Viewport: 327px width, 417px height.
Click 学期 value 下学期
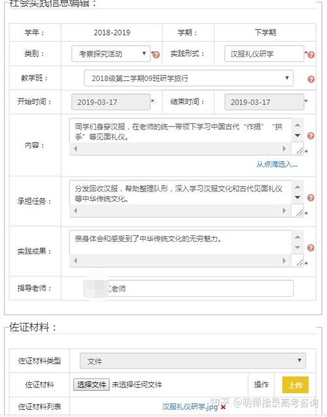click(265, 33)
